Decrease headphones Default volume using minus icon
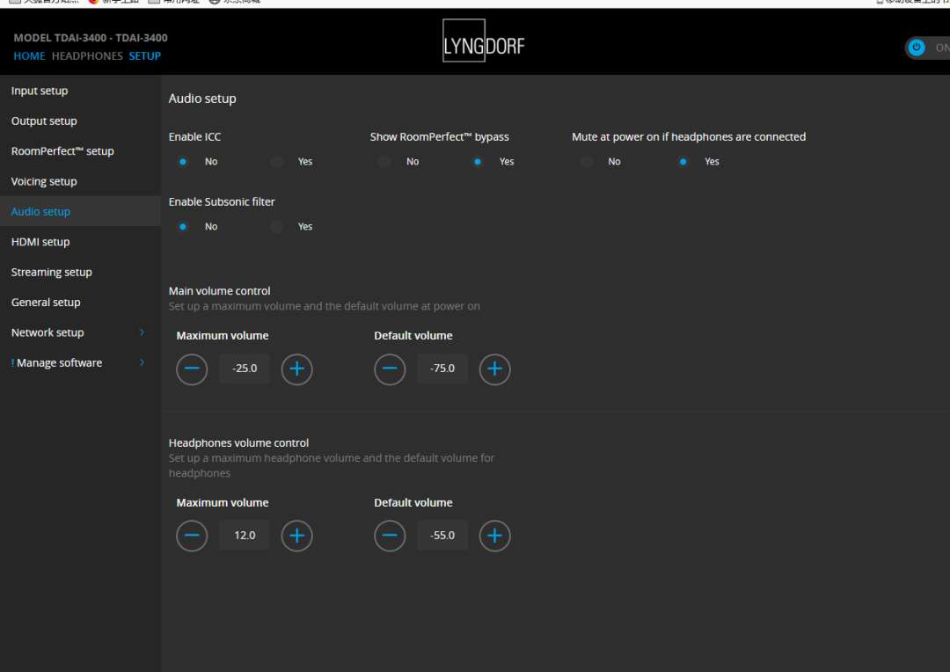The image size is (950, 672). (390, 536)
